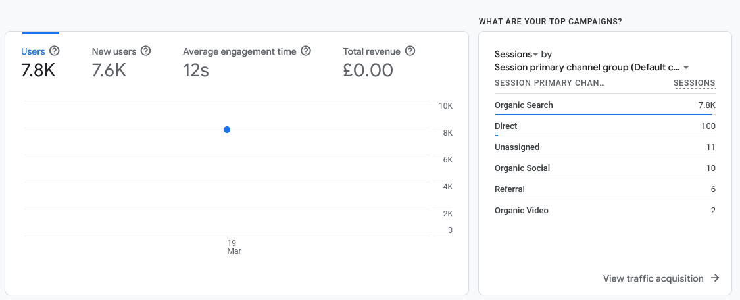
Task: Select the Organic Search row
Action: pos(605,105)
